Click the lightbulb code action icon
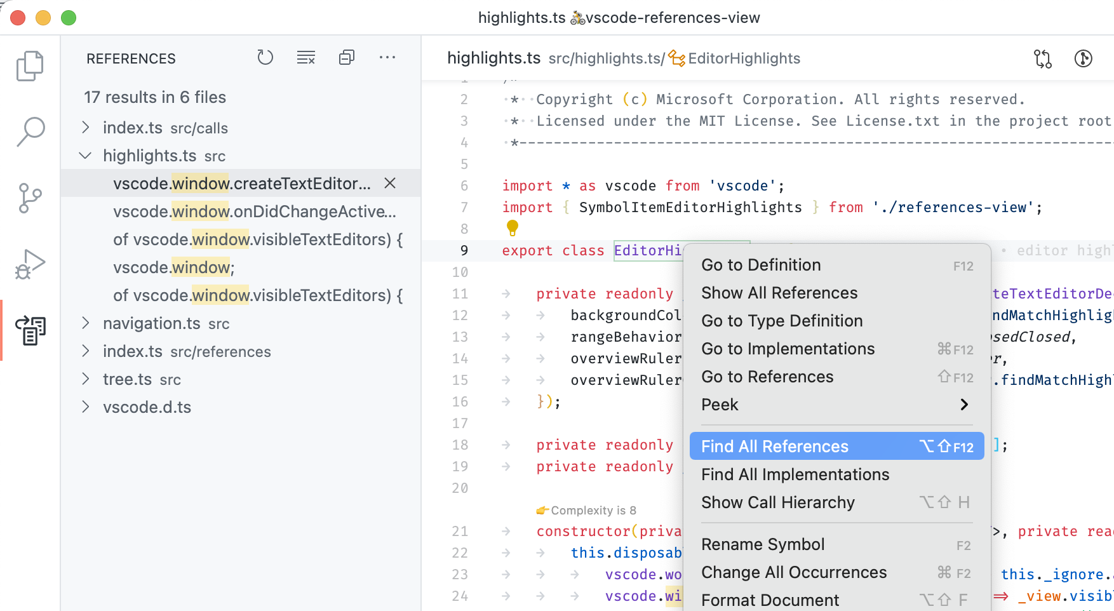 (512, 227)
